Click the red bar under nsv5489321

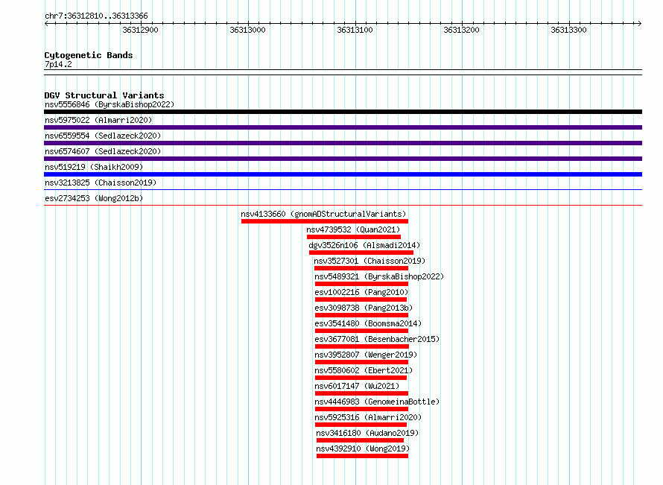(361, 284)
